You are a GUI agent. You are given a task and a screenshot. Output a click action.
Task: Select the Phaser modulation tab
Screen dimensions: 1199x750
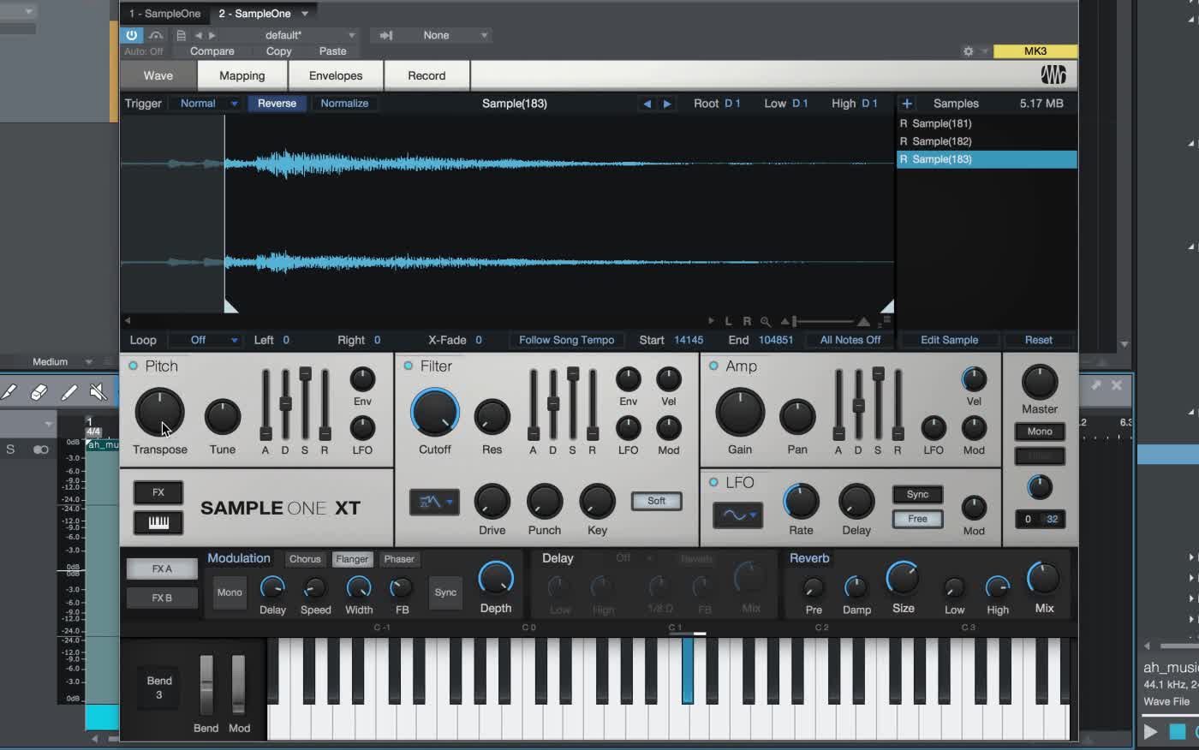click(x=399, y=559)
